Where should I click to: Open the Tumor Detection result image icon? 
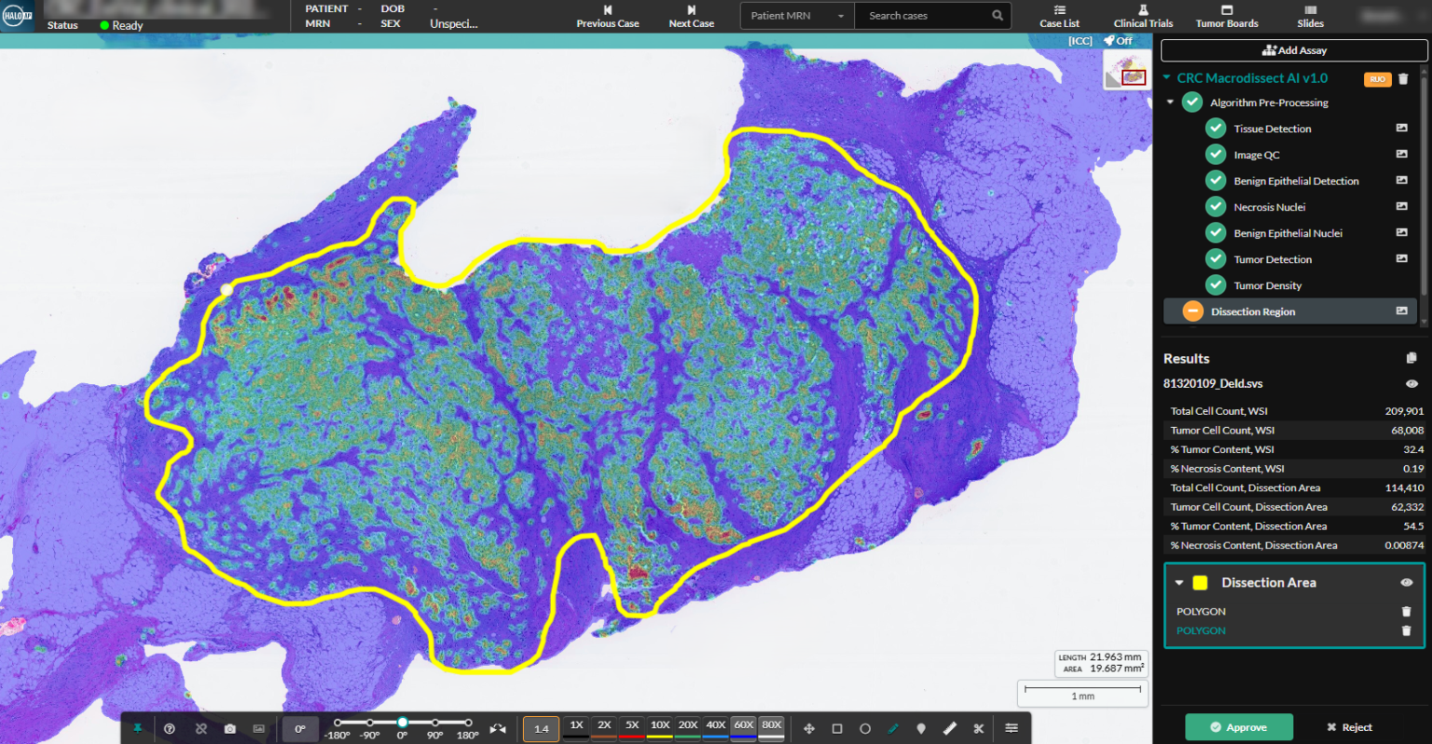(x=1400, y=259)
